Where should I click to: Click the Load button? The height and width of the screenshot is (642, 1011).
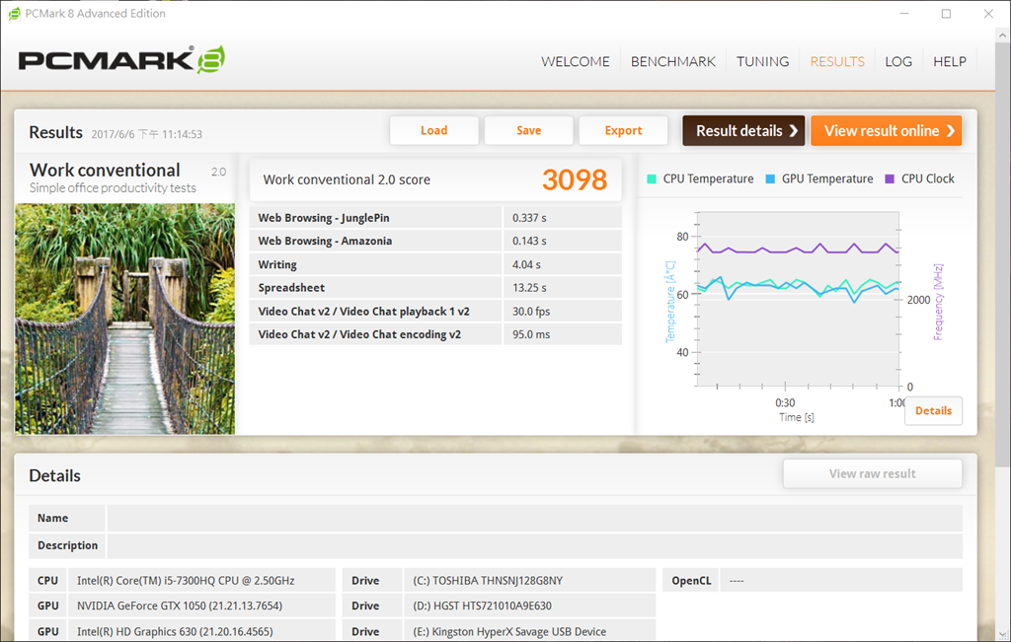433,130
